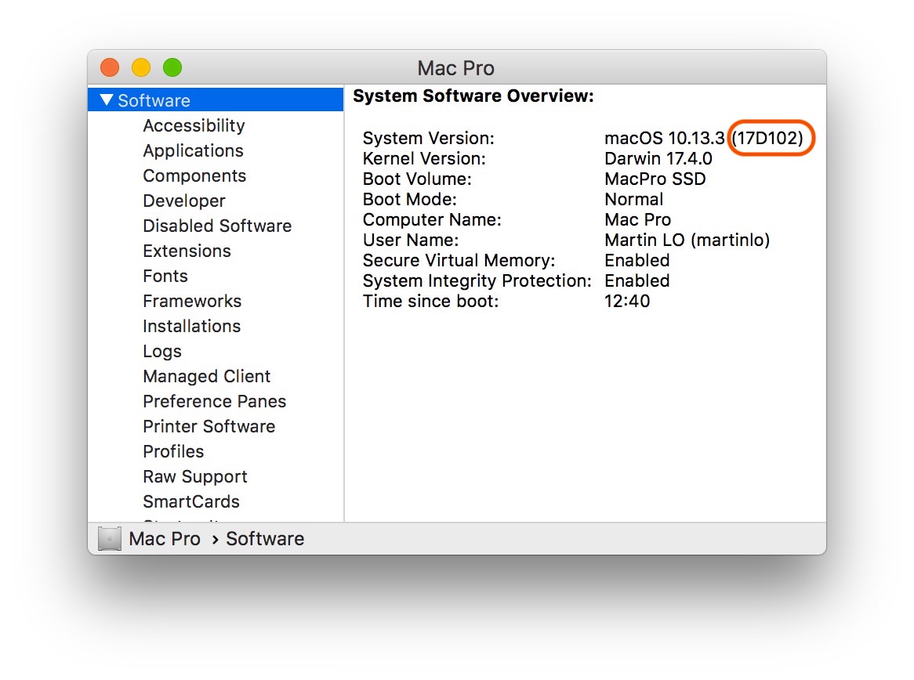Select Fonts in the sidebar
The height and width of the screenshot is (680, 914).
tap(165, 276)
